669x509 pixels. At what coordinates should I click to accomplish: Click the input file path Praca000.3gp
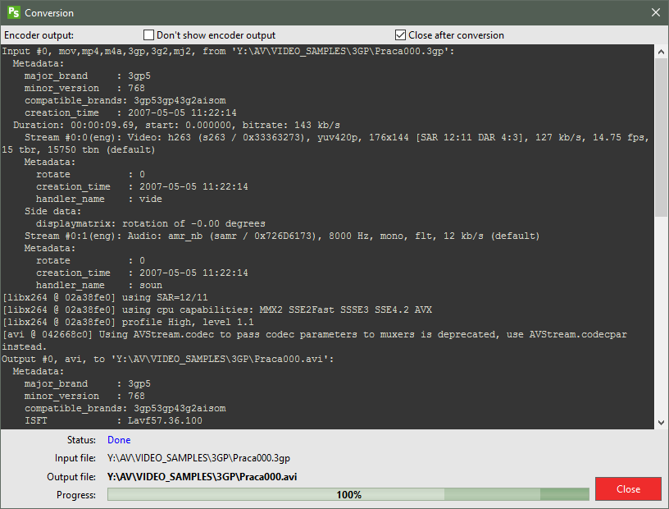point(198,458)
